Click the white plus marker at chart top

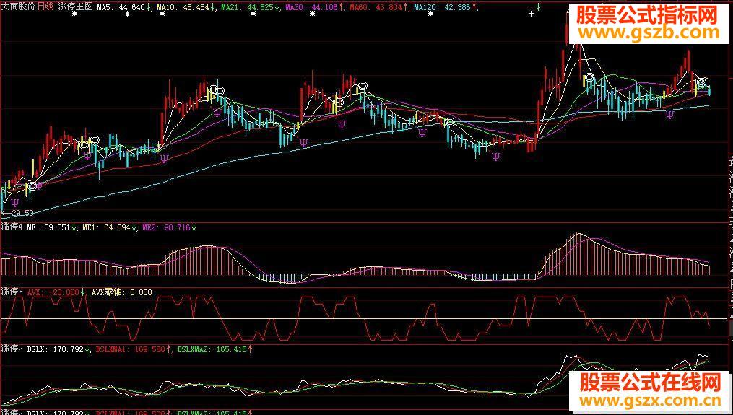(x=531, y=14)
